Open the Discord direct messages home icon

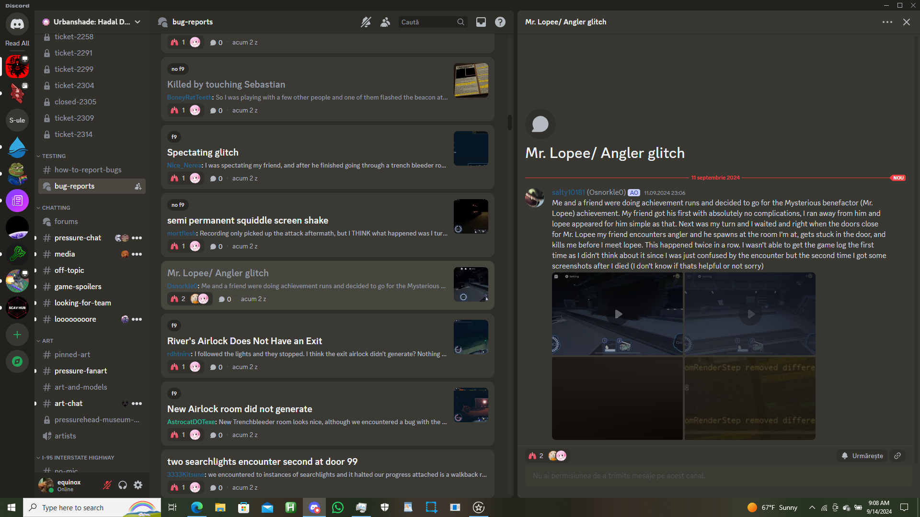pos(17,24)
